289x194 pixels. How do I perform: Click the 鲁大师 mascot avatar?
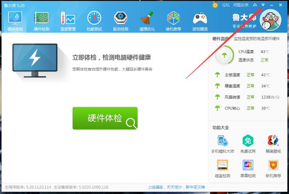point(270,20)
